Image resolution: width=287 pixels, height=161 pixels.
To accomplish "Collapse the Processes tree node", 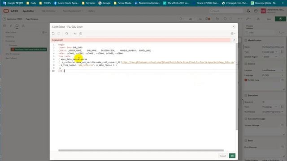I will pyautogui.click(x=7, y=45).
